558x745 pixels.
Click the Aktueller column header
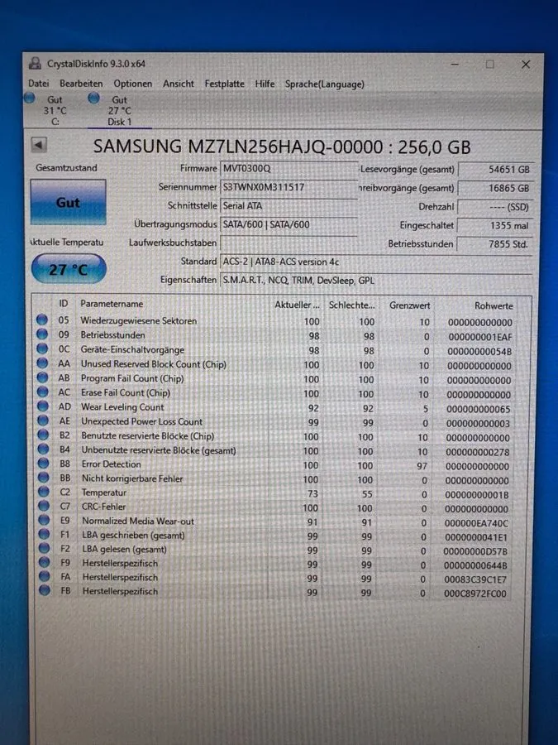coord(297,305)
